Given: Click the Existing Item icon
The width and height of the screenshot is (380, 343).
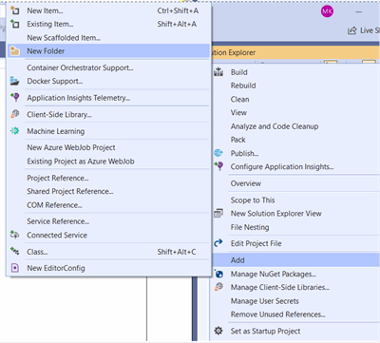Looking at the screenshot, I should pyautogui.click(x=14, y=24).
